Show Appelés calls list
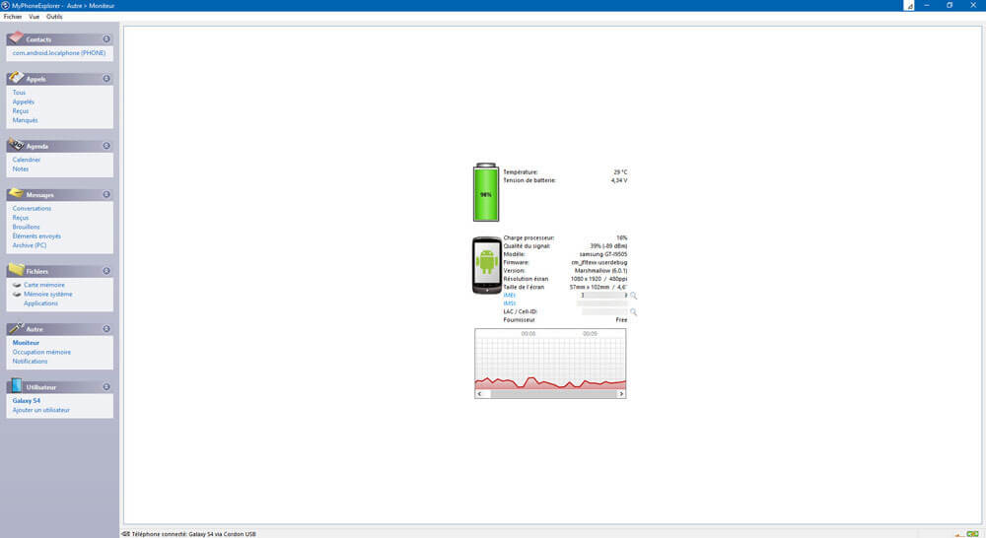Screen dimensions: 986x538 [24, 101]
